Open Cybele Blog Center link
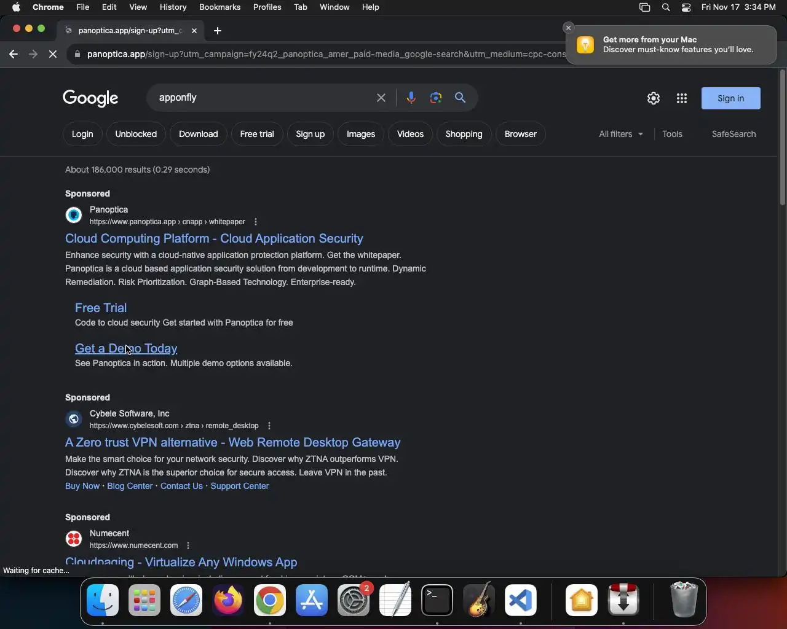The width and height of the screenshot is (787, 629). (130, 486)
